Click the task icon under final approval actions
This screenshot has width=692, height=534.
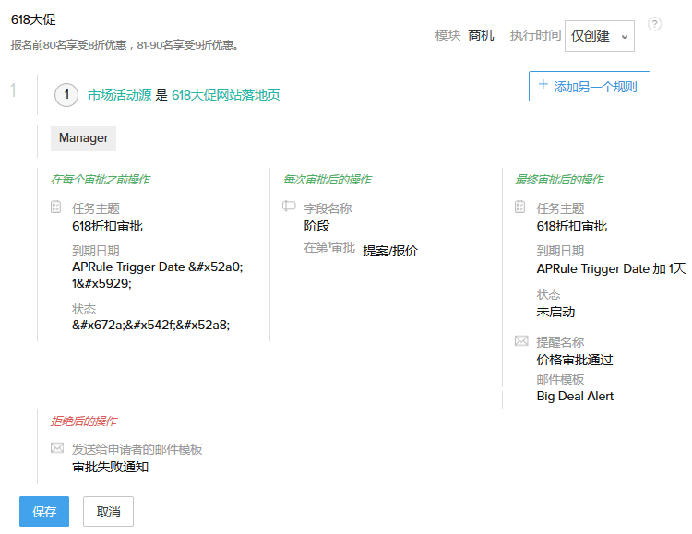coord(520,208)
